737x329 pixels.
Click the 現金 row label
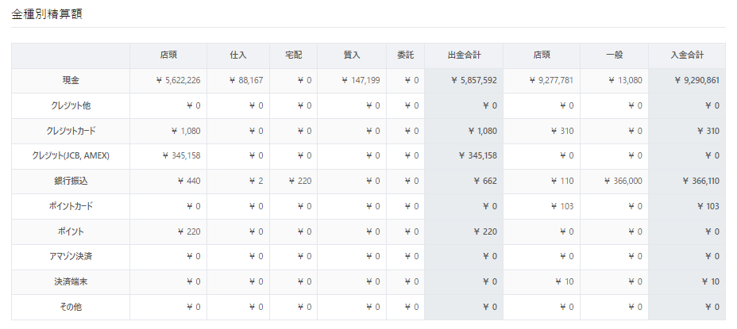coord(71,81)
